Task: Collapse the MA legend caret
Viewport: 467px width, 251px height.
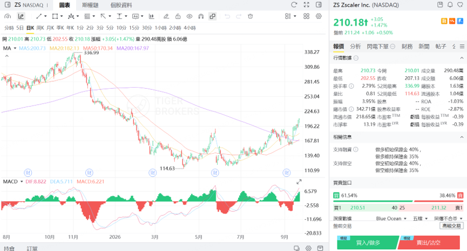Action: click(x=7, y=56)
